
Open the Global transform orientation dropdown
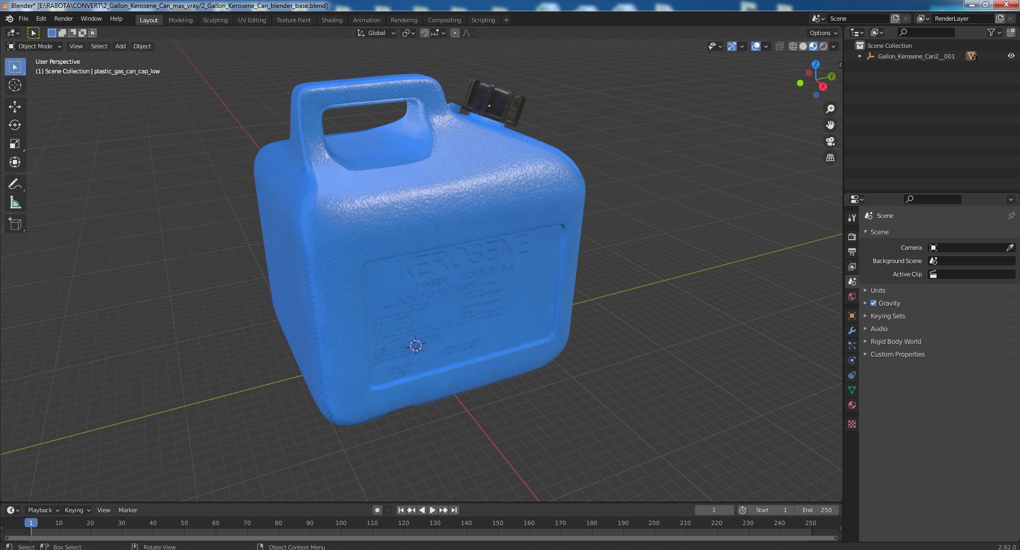tap(376, 33)
